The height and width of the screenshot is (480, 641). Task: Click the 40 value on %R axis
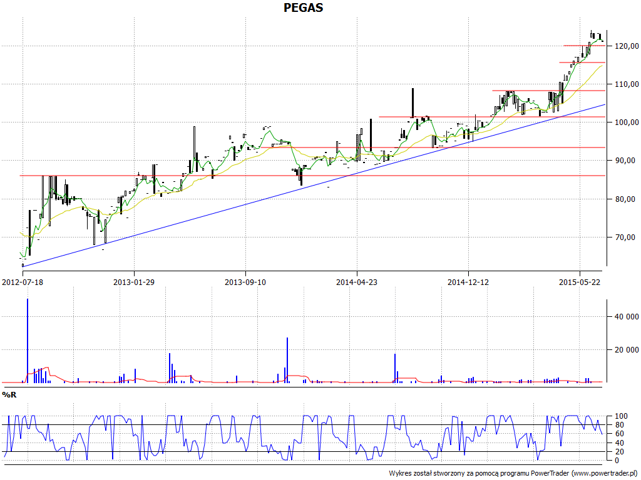[619, 443]
